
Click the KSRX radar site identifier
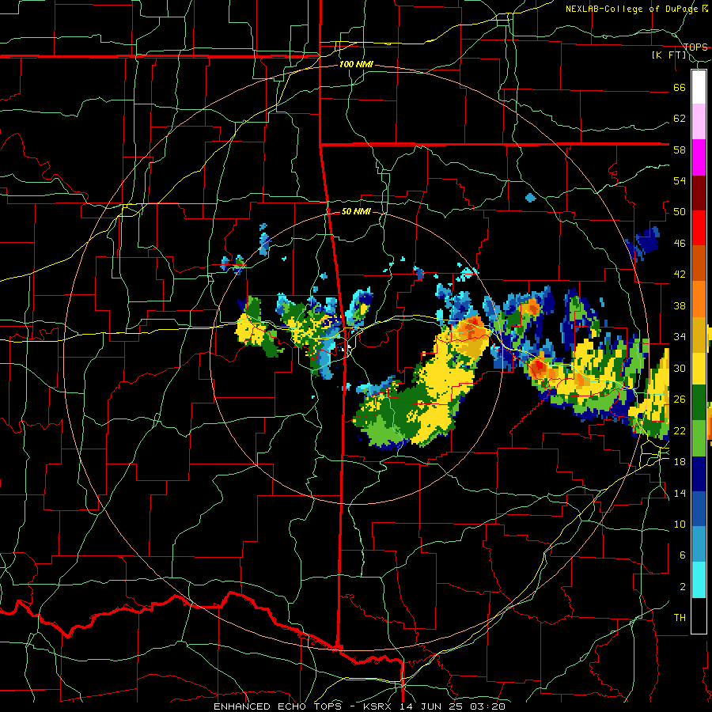tap(379, 706)
